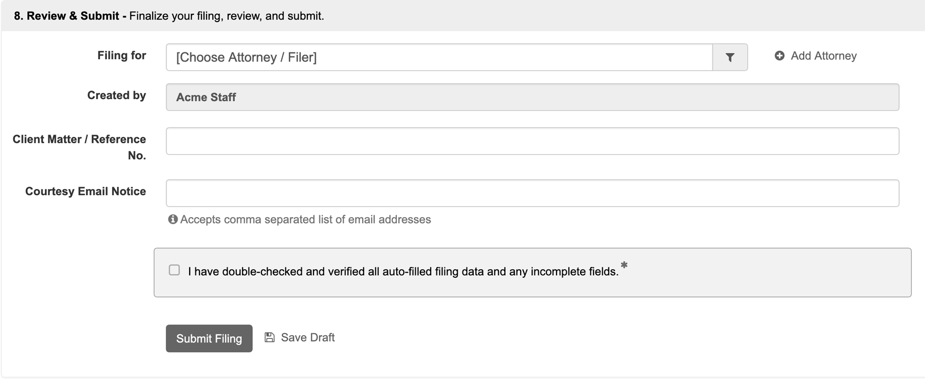Click the floppy disk Save Draft icon

click(x=269, y=337)
